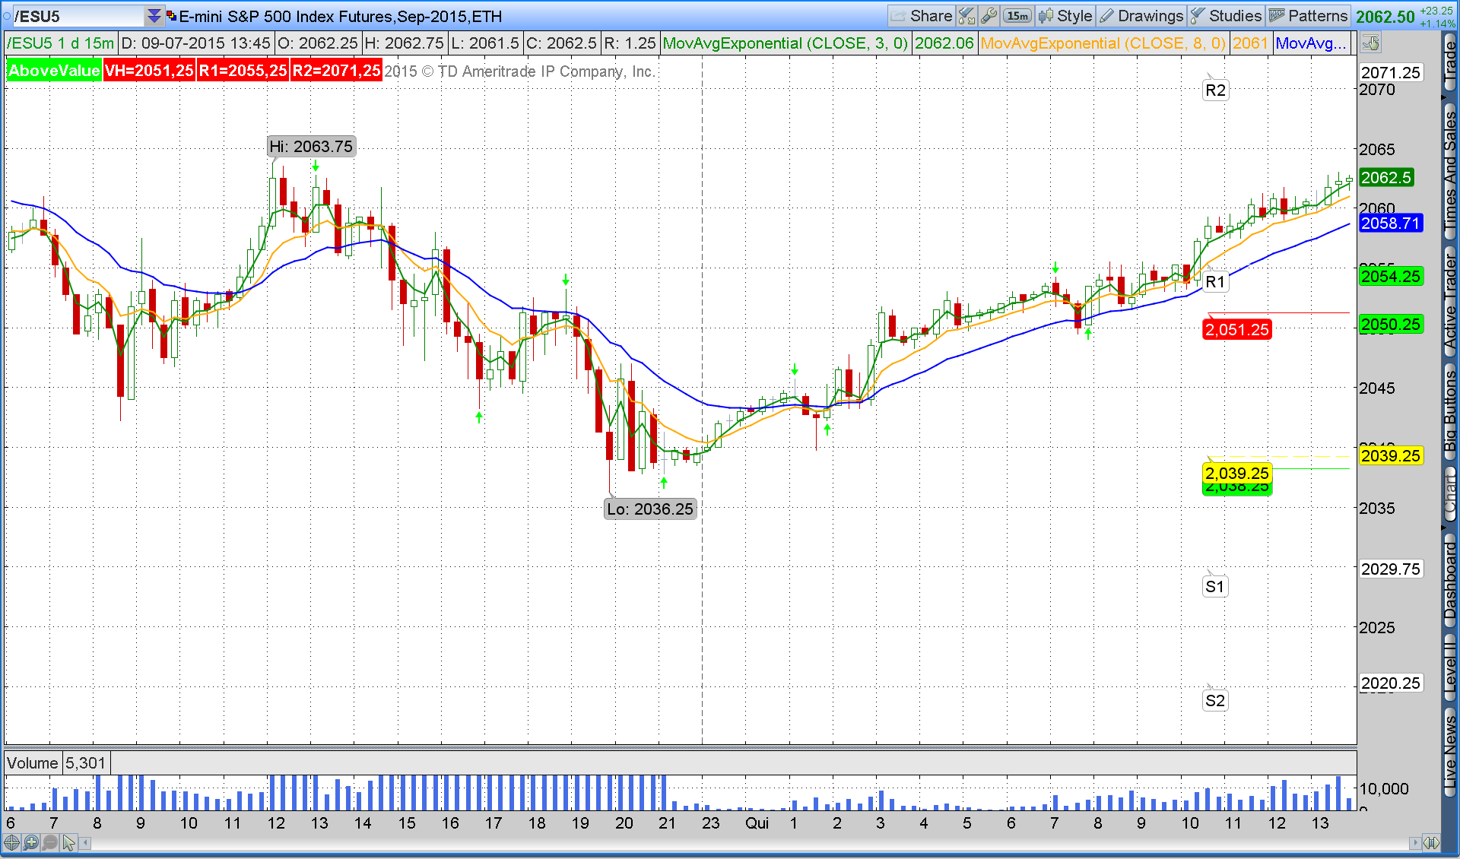
Task: Open the Style menu
Action: coord(1065,16)
